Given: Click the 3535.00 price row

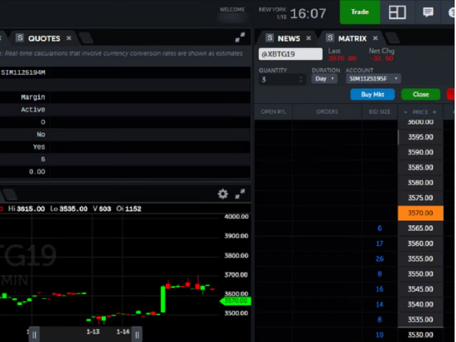Looking at the screenshot, I should tap(420, 320).
